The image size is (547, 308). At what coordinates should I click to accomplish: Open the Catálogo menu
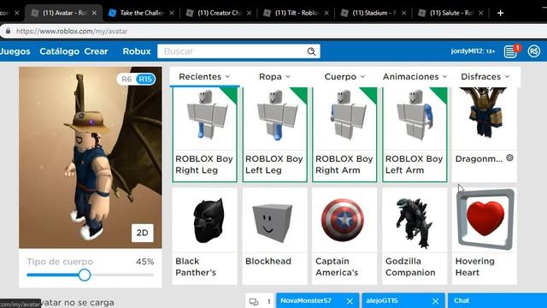pyautogui.click(x=59, y=51)
